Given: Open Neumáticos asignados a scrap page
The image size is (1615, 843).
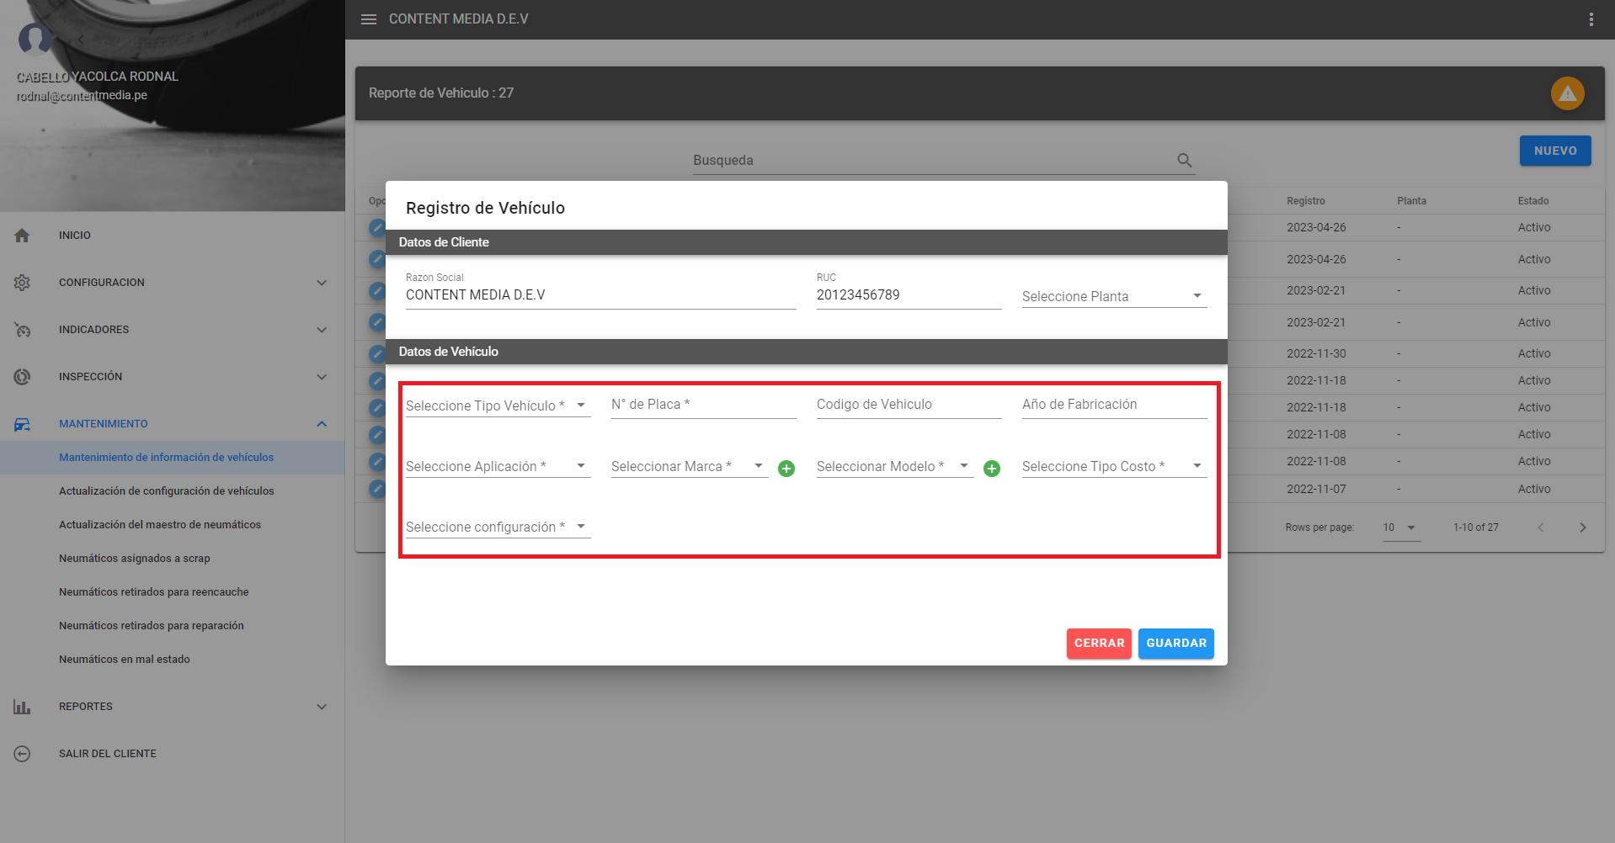Looking at the screenshot, I should (x=135, y=559).
